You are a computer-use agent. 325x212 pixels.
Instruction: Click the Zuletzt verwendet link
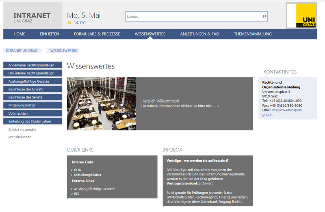[x=22, y=130]
